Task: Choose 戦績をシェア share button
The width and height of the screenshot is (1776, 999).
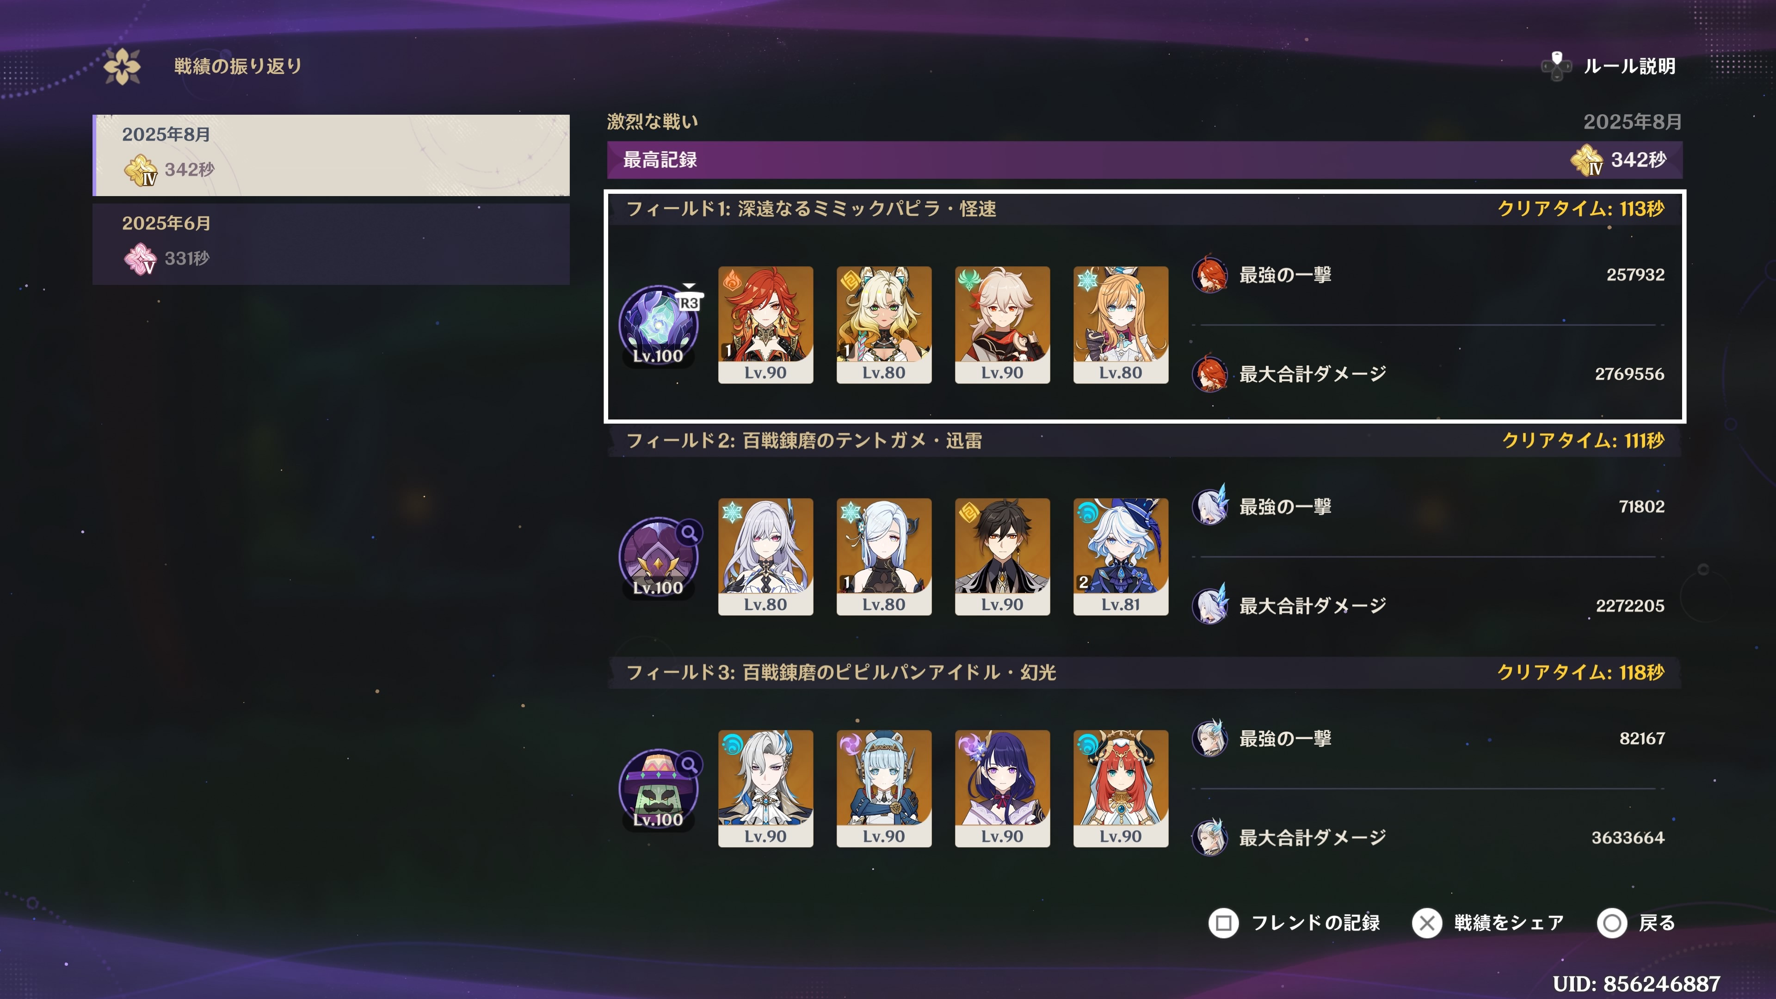Action: [x=1488, y=923]
